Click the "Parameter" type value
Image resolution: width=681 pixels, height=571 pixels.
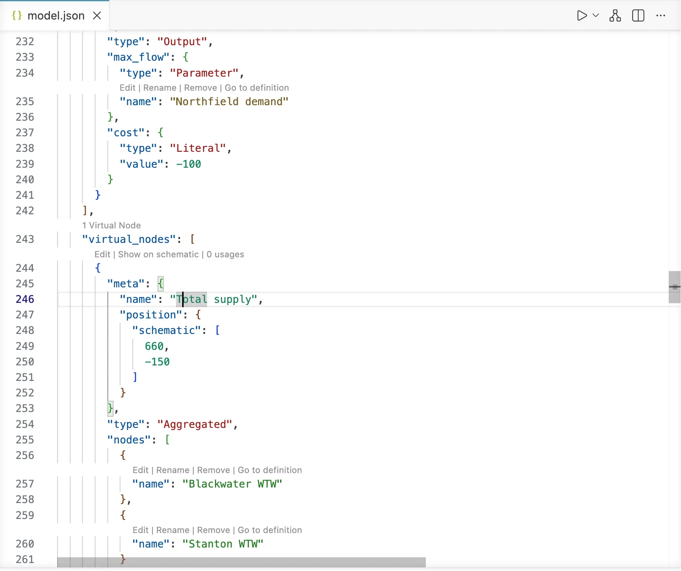pyautogui.click(x=204, y=73)
